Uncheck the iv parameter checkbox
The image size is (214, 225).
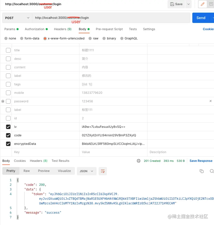(8, 127)
